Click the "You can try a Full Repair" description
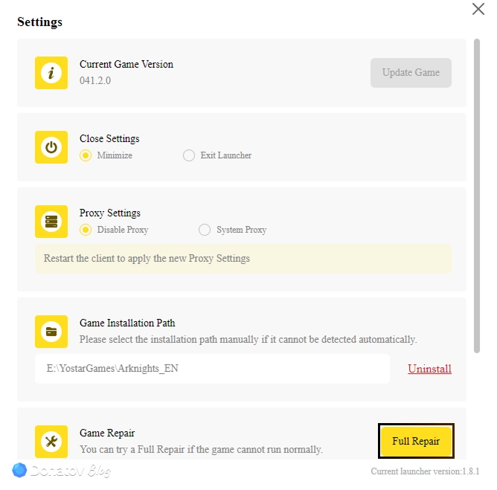The width and height of the screenshot is (497, 490). pyautogui.click(x=201, y=449)
